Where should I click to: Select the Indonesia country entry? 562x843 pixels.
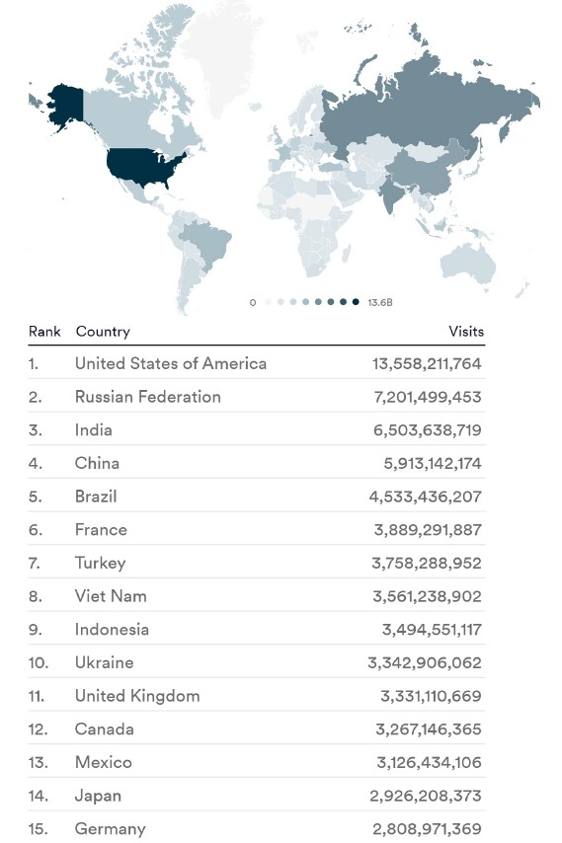coord(112,630)
